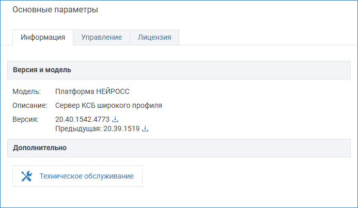Click the Версия: field label
The image size is (358, 208).
26,119
